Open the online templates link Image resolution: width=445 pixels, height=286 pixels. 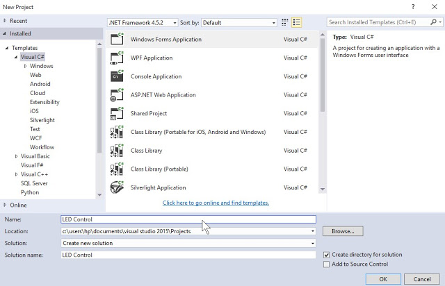pos(216,203)
